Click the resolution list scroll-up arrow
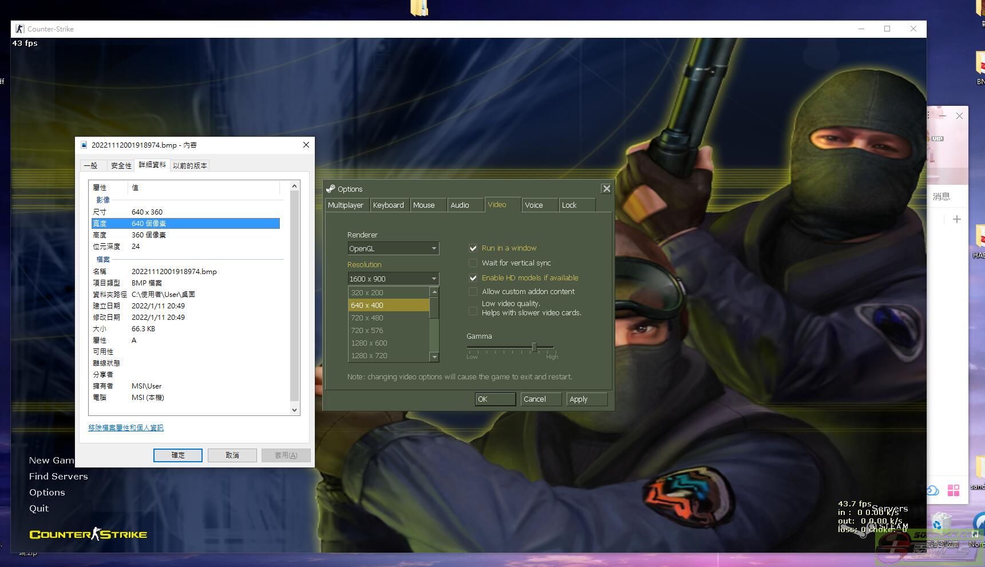The image size is (985, 567). 434,292
